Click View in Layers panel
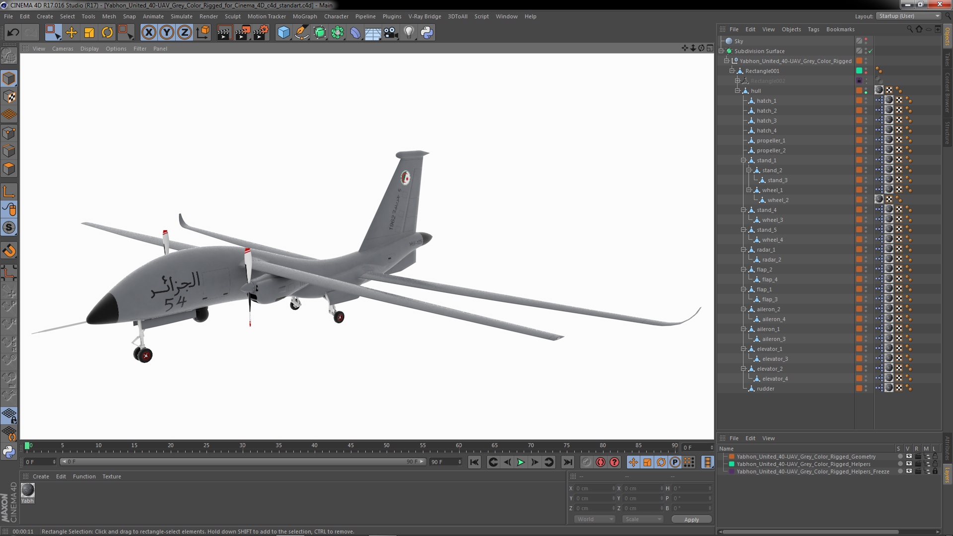This screenshot has height=536, width=953. click(768, 438)
